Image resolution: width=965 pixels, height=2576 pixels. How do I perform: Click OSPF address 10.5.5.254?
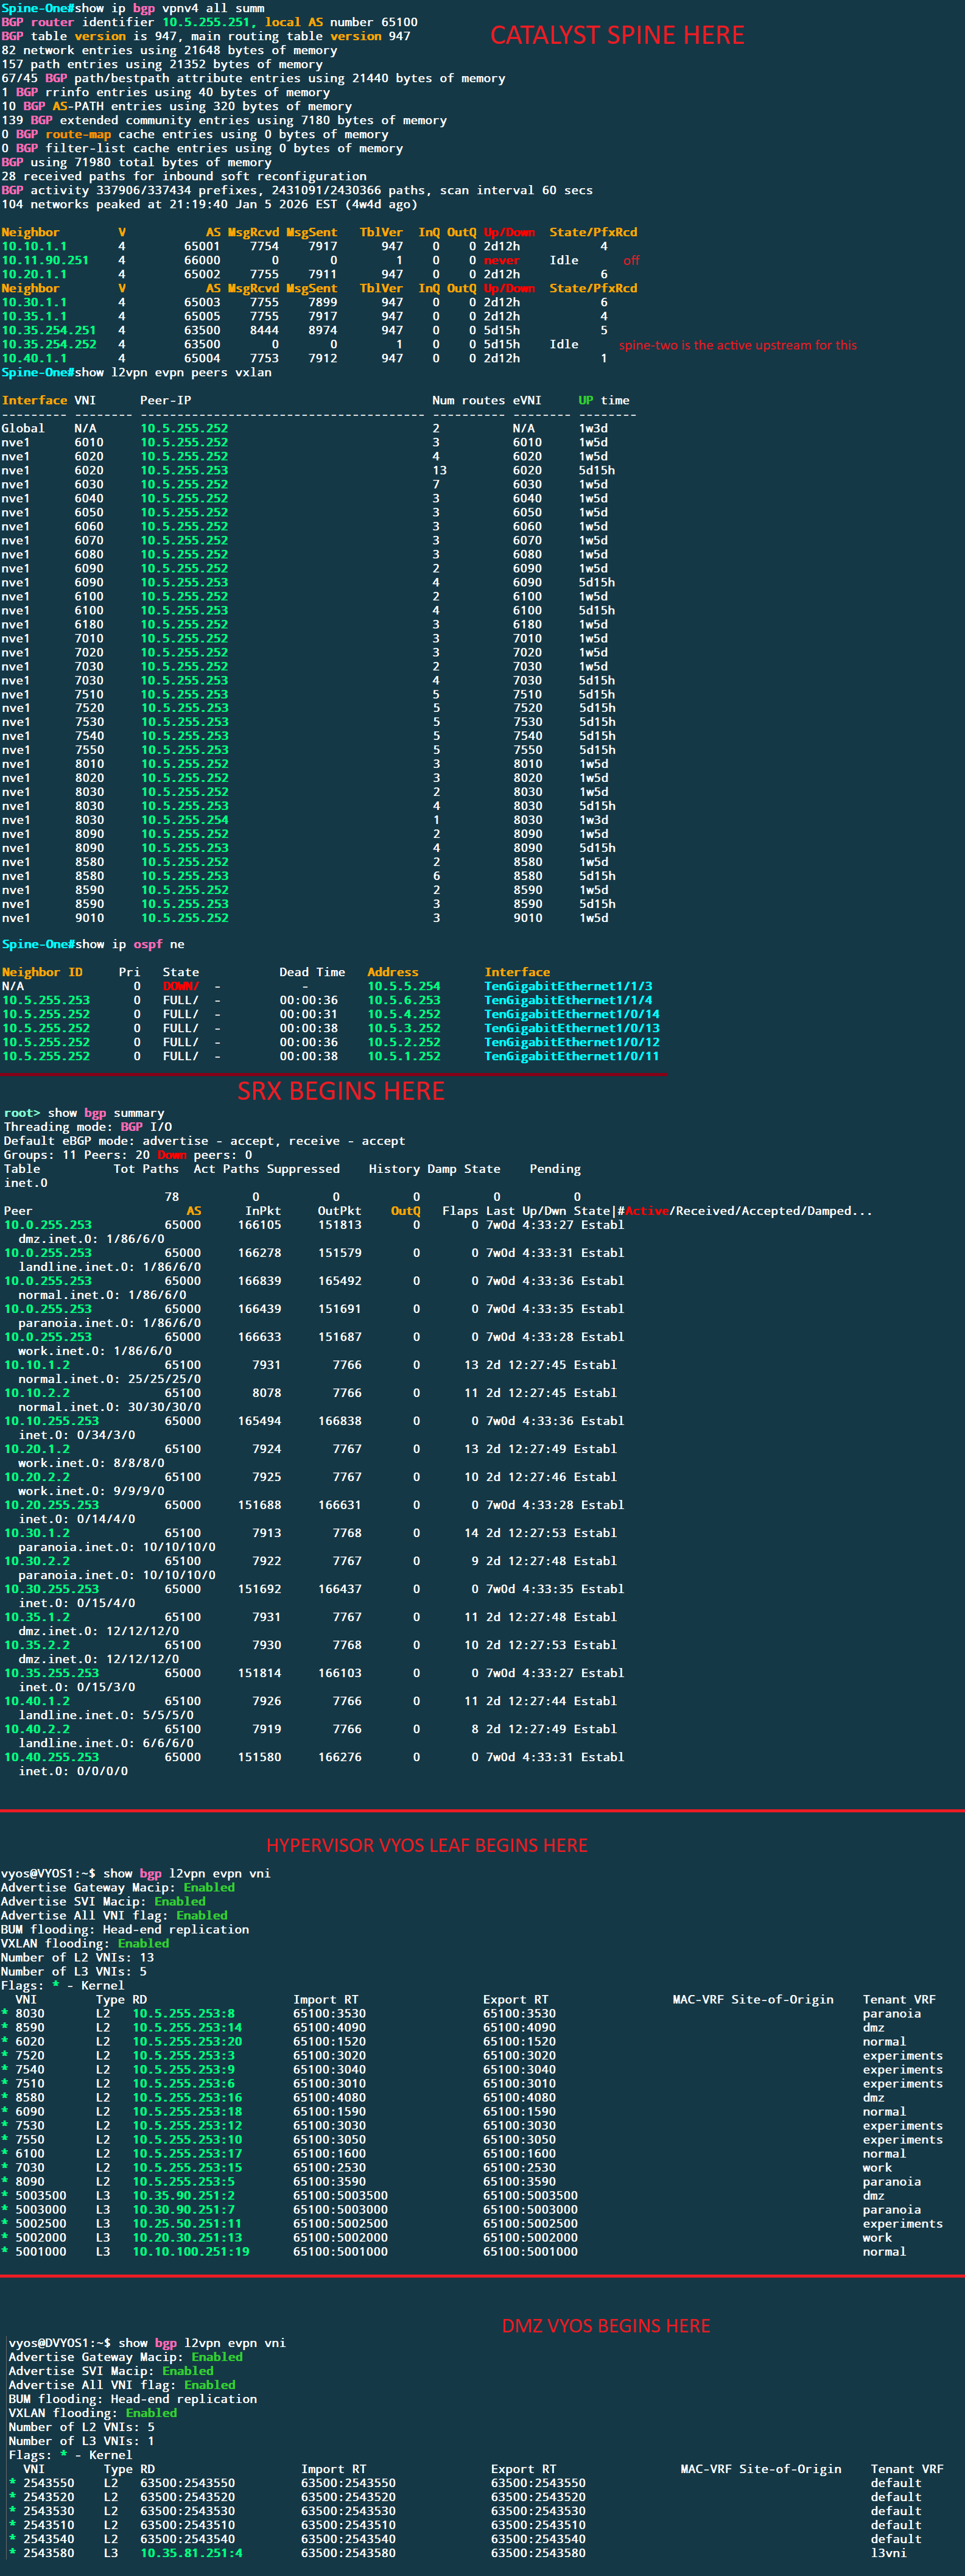pyautogui.click(x=404, y=986)
